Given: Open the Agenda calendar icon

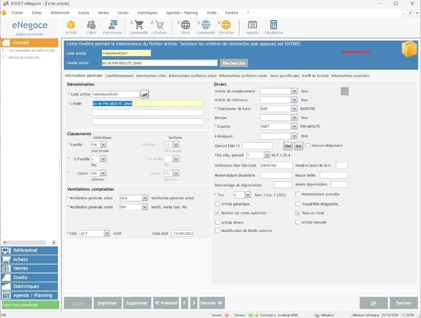Looking at the screenshot, I should 252,26.
